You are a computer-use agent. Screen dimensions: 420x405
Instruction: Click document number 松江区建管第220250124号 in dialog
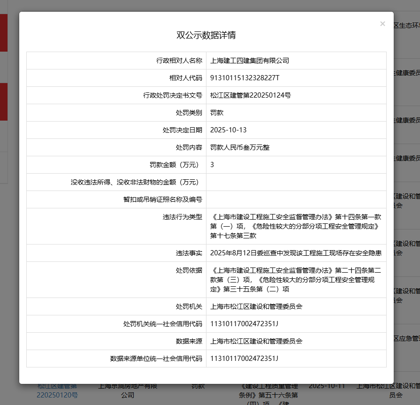[x=251, y=95]
